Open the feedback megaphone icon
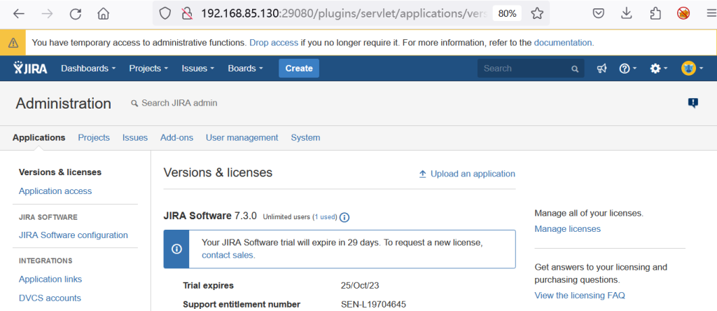This screenshot has height=311, width=717. click(x=601, y=69)
